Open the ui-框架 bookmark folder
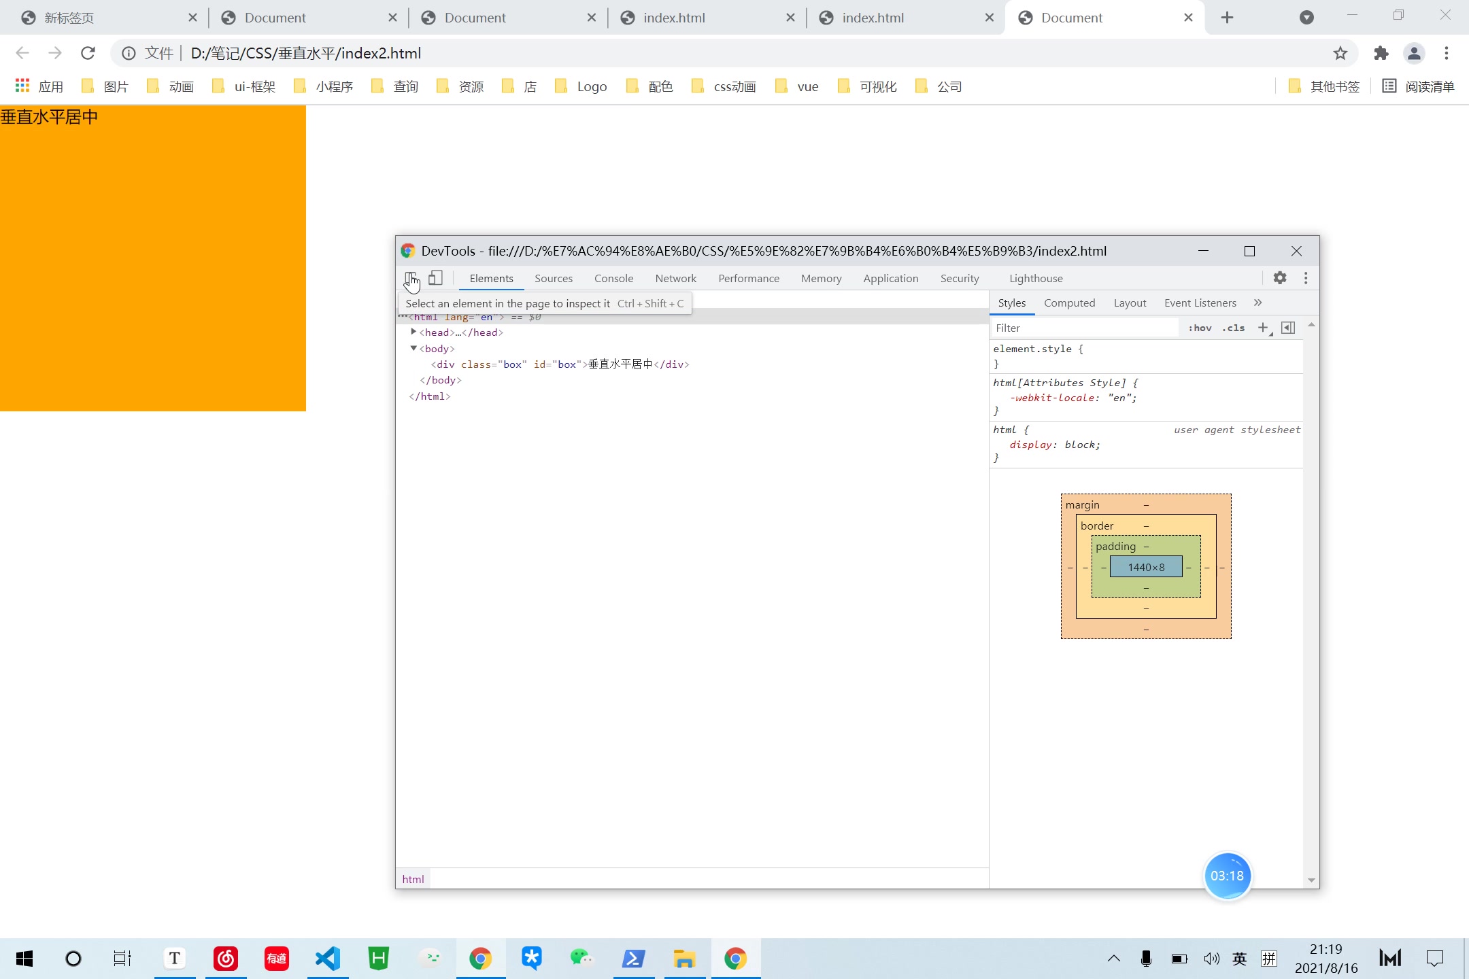 [x=243, y=86]
